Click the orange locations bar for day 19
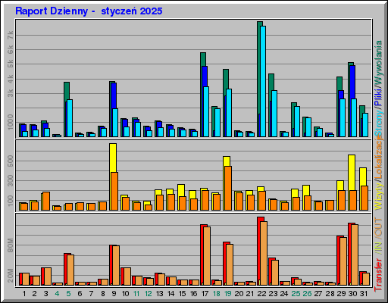 [228, 188]
